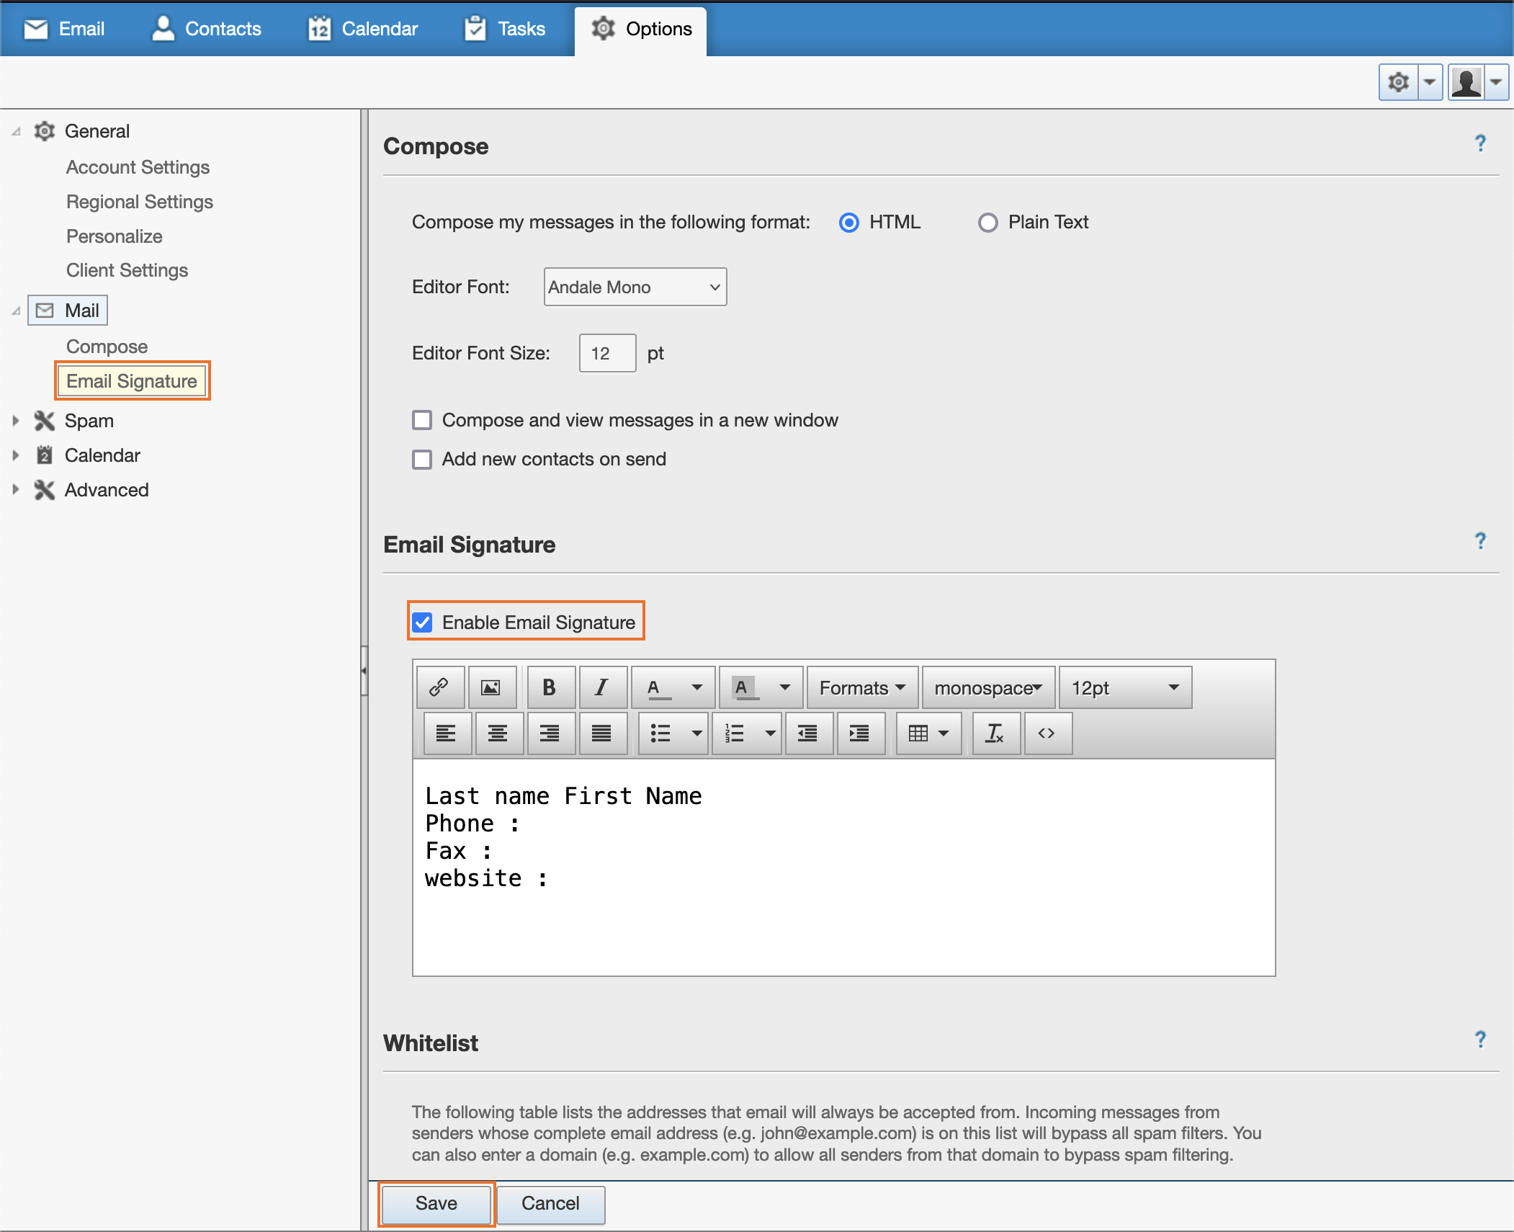Expand the Spam section in the sidebar
This screenshot has width=1514, height=1232.
pyautogui.click(x=17, y=420)
